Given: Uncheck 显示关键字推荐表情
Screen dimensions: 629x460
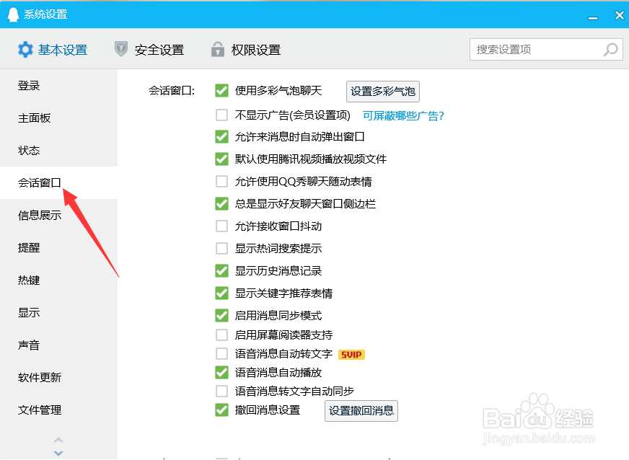Looking at the screenshot, I should pyautogui.click(x=222, y=293).
